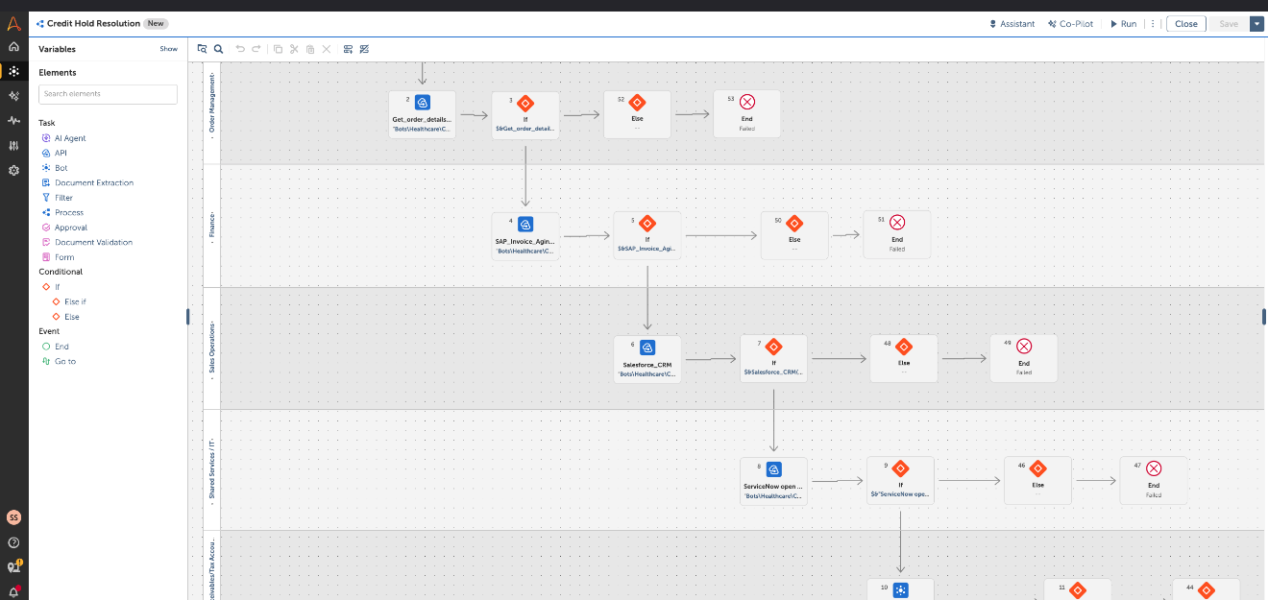The image size is (1268, 600).
Task: Select If node 3 on the canvas
Action: pyautogui.click(x=525, y=114)
